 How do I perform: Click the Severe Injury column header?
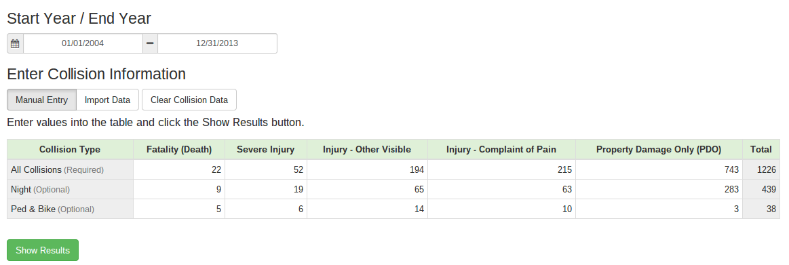266,149
